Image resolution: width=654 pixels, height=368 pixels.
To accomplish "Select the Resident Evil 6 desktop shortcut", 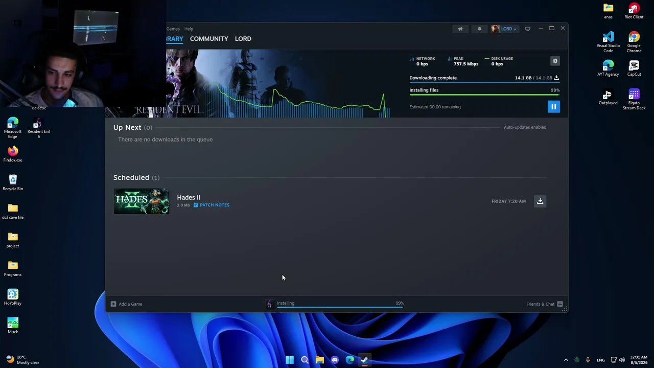I will click(39, 128).
